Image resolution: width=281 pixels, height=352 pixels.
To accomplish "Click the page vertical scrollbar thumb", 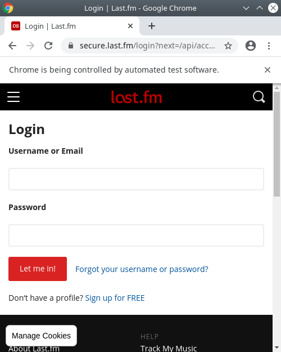I will (x=277, y=144).
